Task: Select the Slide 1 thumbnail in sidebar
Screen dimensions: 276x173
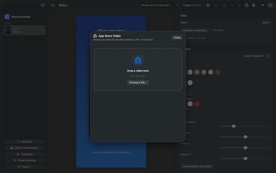Action: click(x=25, y=30)
